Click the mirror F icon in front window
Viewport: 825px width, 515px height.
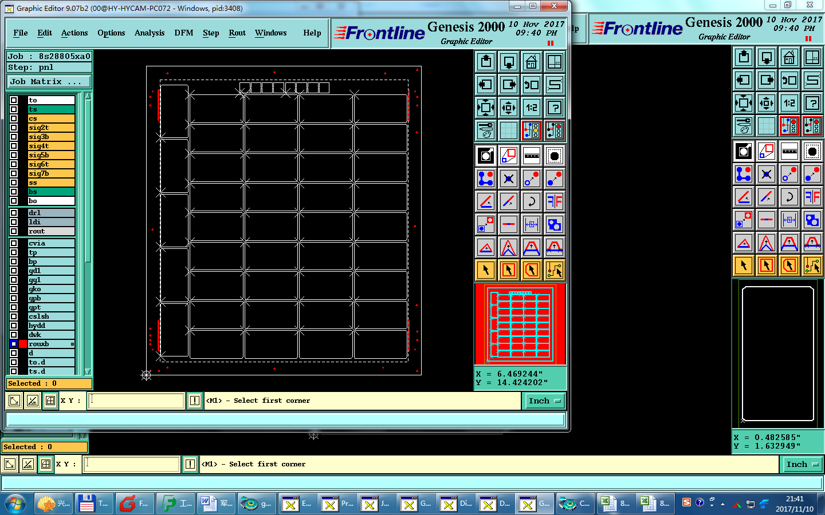click(x=555, y=201)
